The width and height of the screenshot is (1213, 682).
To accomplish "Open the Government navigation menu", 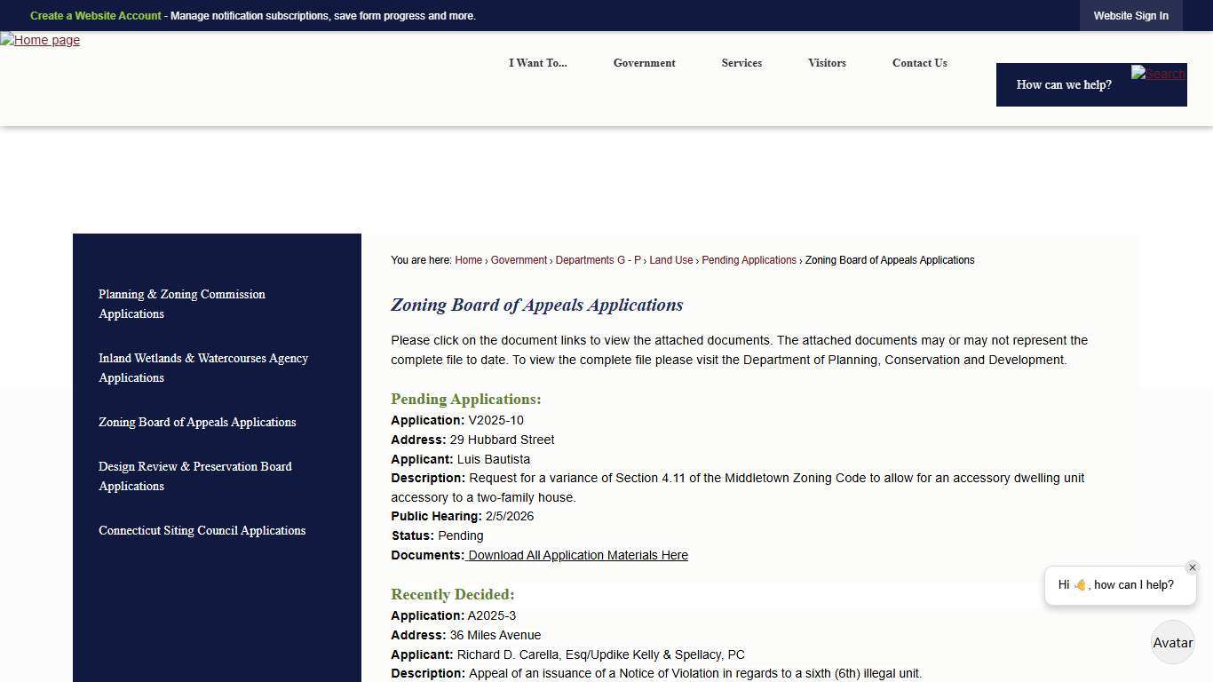I will (644, 63).
